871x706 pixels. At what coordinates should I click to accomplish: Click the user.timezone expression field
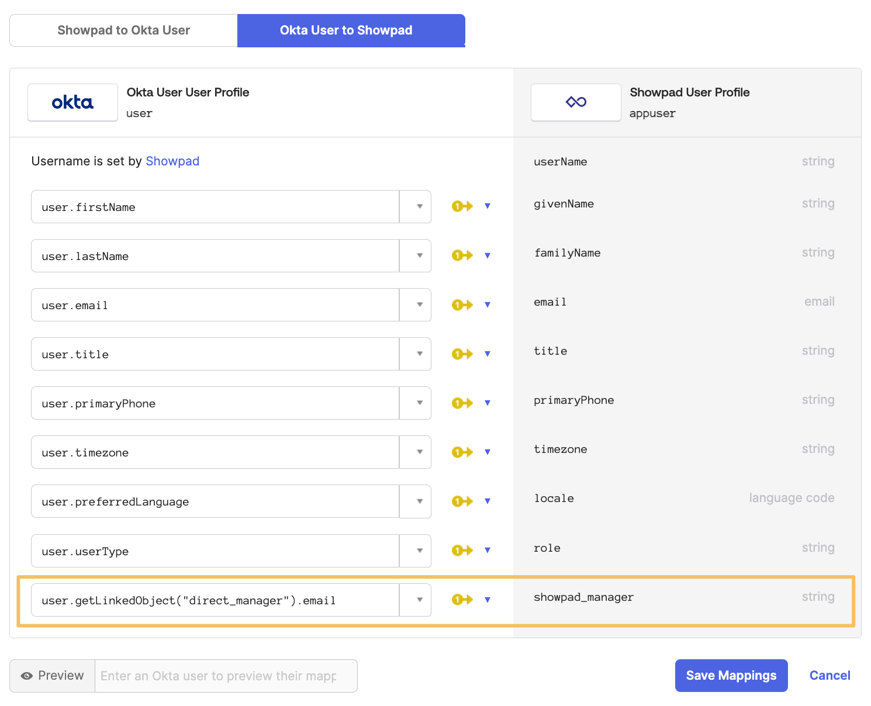215,452
